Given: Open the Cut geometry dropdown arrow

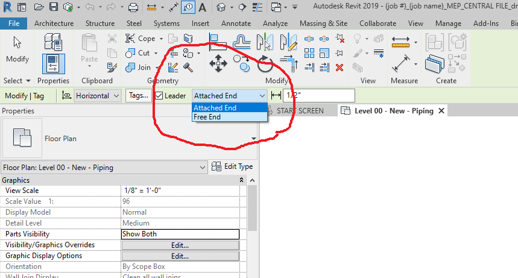Looking at the screenshot, I should [x=156, y=53].
